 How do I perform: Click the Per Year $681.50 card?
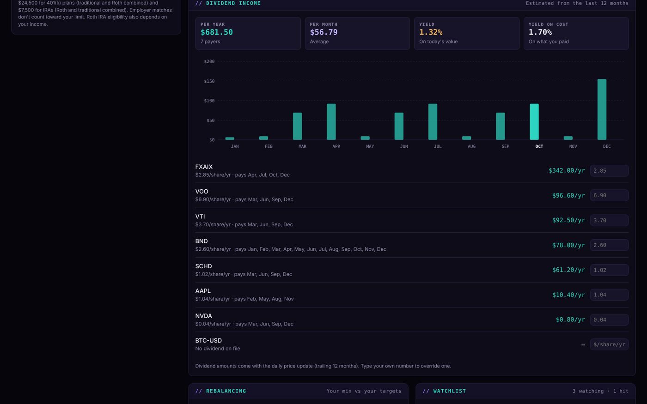[248, 33]
